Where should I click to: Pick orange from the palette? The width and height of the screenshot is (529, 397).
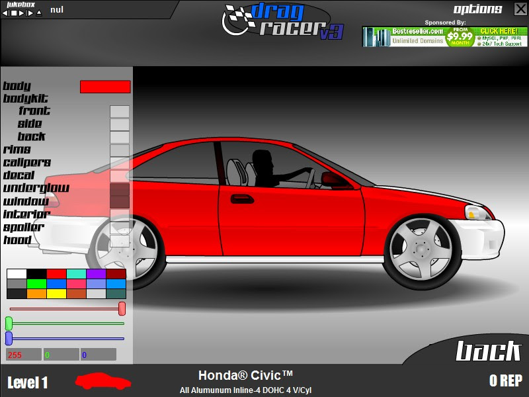pos(36,294)
